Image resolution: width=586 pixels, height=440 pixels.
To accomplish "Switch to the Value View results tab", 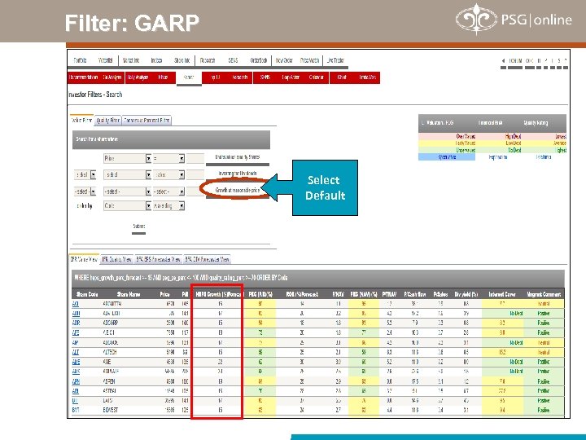I will pos(84,259).
